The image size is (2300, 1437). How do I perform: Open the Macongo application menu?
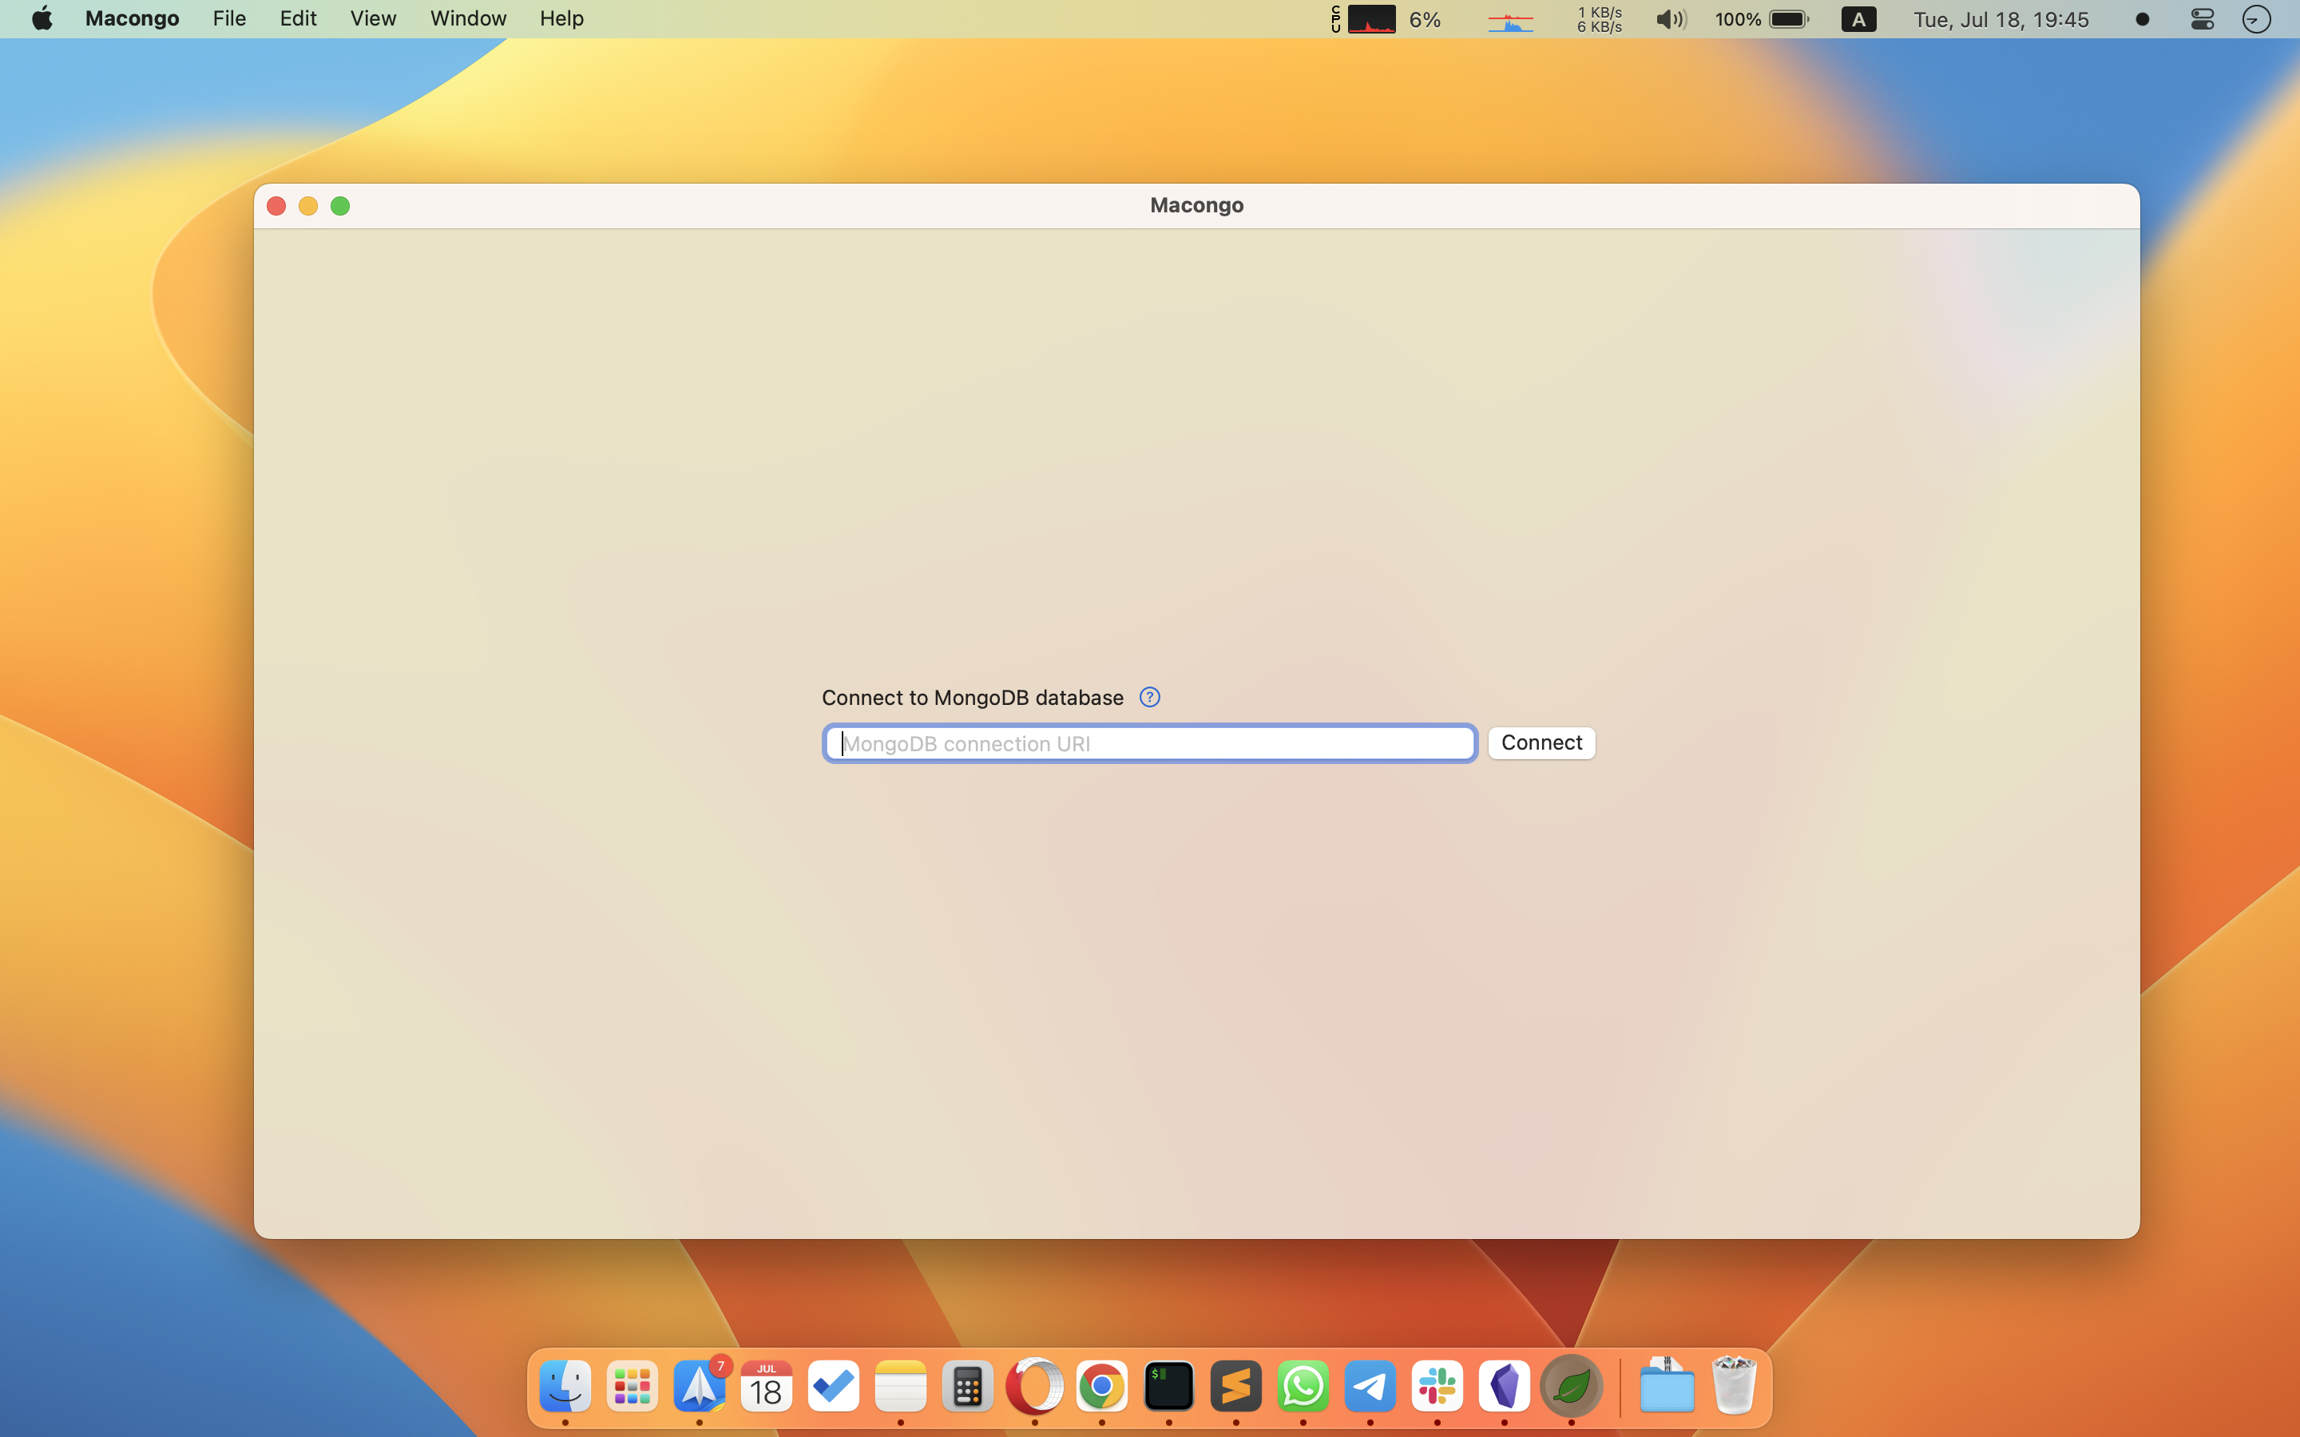click(132, 19)
